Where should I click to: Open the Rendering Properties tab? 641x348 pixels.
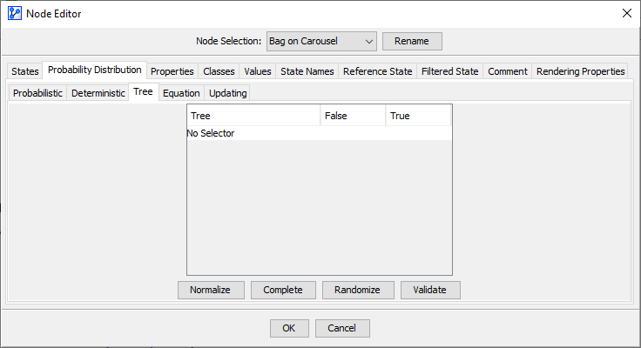580,71
